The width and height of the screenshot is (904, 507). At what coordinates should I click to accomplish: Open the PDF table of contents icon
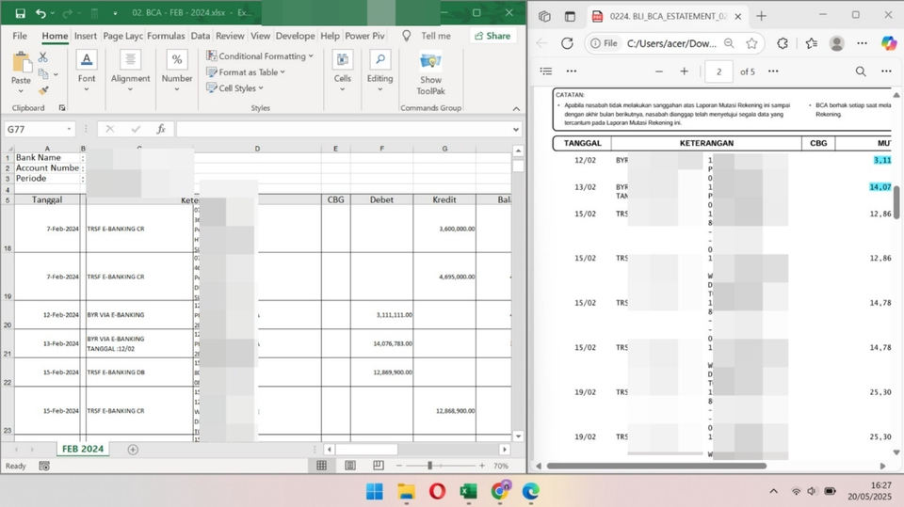click(546, 71)
